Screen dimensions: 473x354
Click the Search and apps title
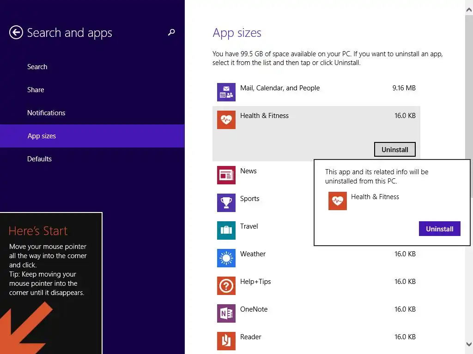click(x=69, y=33)
